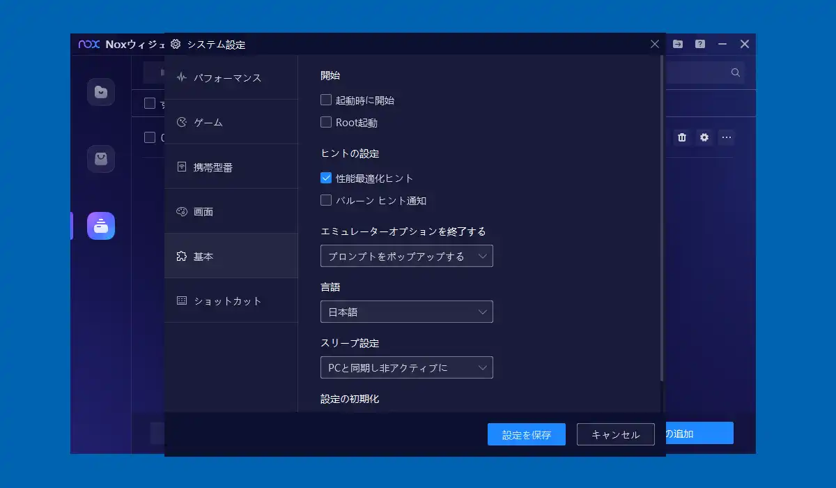836x488 pixels.
Task: Enable バルーン ヒント通知 checkbox
Action: click(326, 200)
